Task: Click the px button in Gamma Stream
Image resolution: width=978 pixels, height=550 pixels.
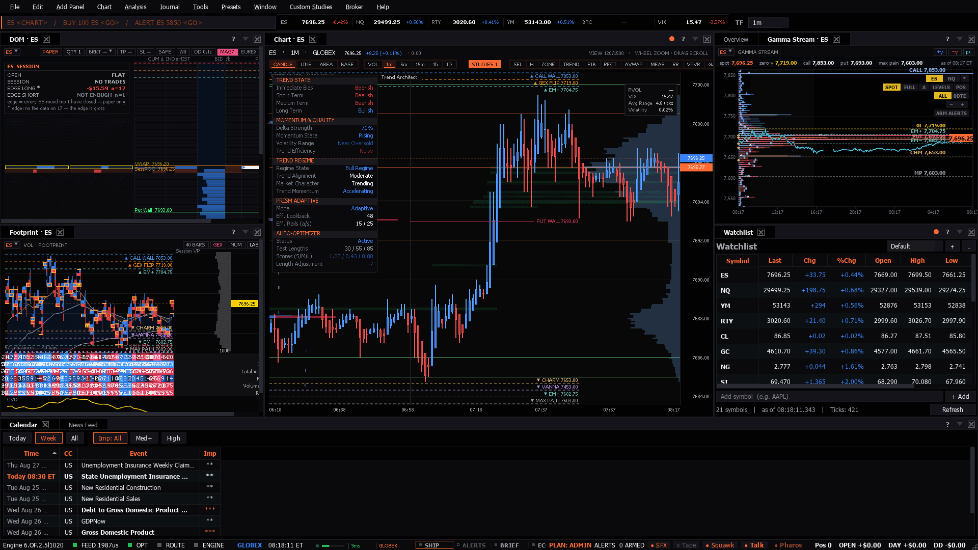Action: click(x=968, y=52)
